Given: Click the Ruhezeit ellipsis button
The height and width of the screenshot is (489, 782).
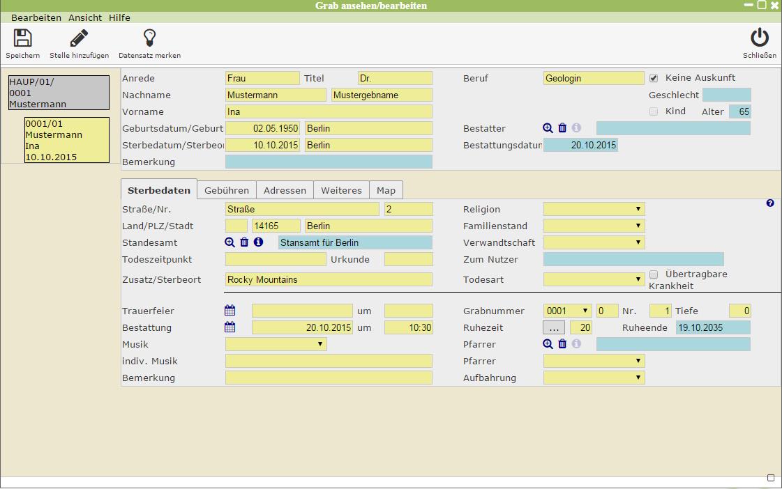Looking at the screenshot, I should pyautogui.click(x=554, y=327).
